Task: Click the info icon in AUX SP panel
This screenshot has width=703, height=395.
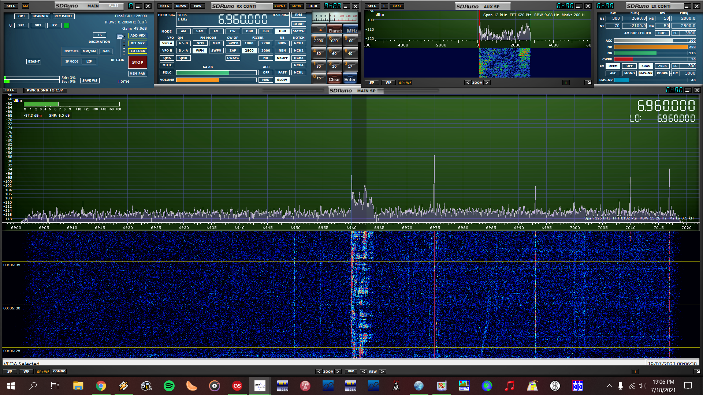Action: tap(566, 83)
